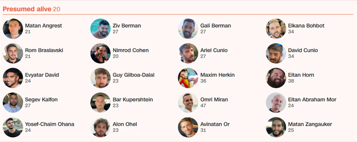Click the Bar Kupershtein name
The image size is (357, 142).
133,100
